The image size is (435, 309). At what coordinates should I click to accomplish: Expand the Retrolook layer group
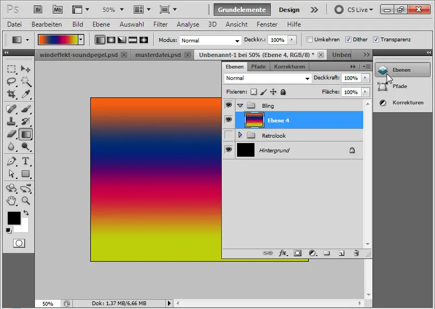click(240, 135)
